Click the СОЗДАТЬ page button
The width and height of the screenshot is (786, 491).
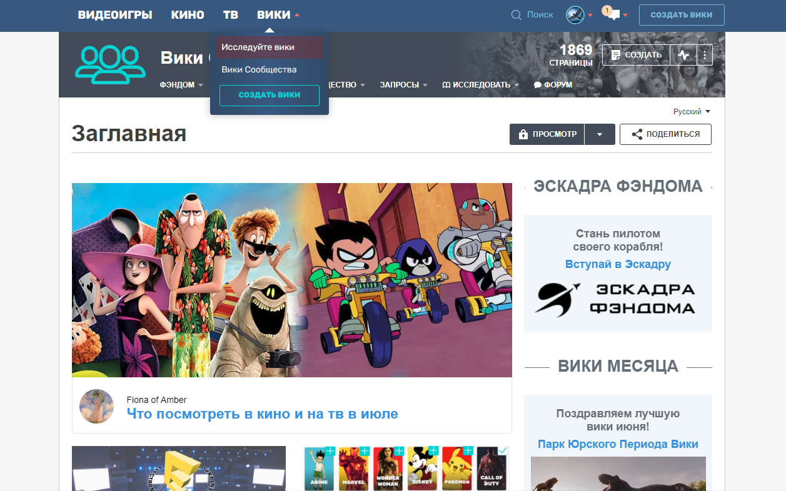point(636,55)
